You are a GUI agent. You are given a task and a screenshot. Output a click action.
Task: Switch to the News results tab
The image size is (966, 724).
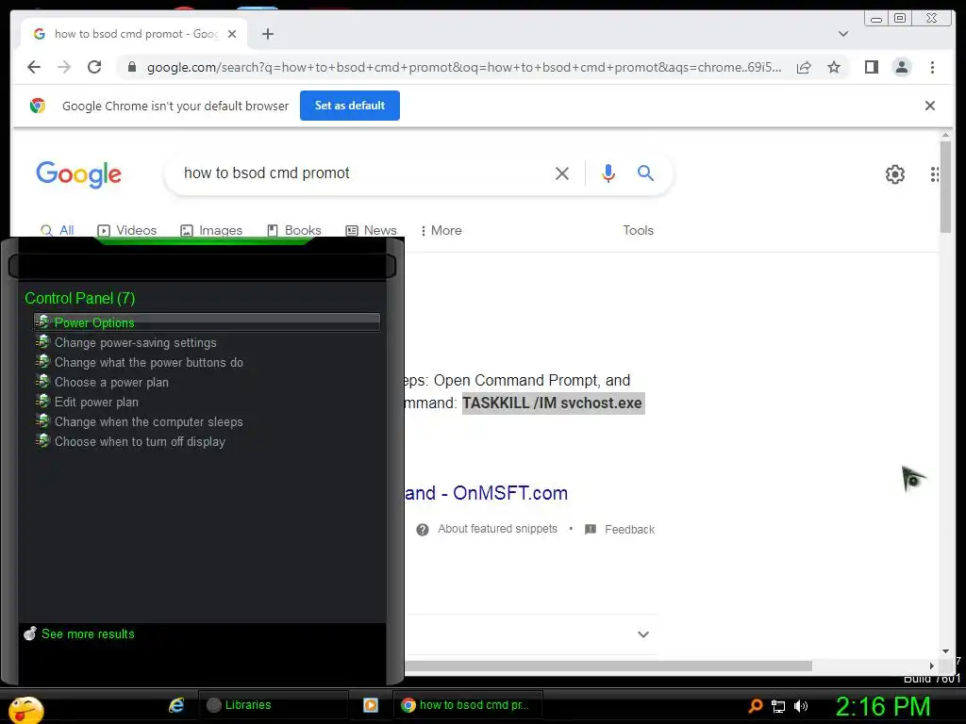371,230
